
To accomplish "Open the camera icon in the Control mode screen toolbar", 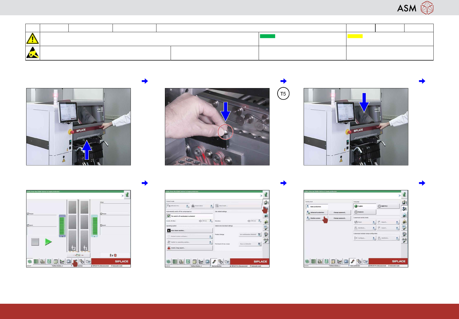I will pos(207,261).
